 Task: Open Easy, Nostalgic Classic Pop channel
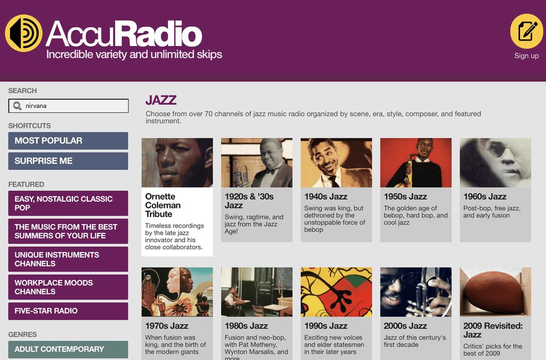pyautogui.click(x=68, y=203)
